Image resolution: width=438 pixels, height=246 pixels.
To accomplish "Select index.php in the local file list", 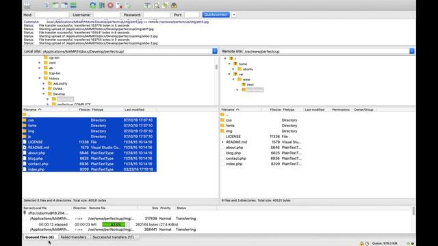I will point(90,169).
